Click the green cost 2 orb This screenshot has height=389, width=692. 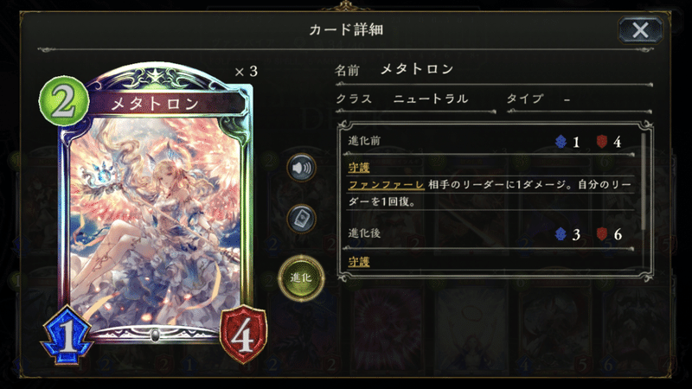pos(64,101)
